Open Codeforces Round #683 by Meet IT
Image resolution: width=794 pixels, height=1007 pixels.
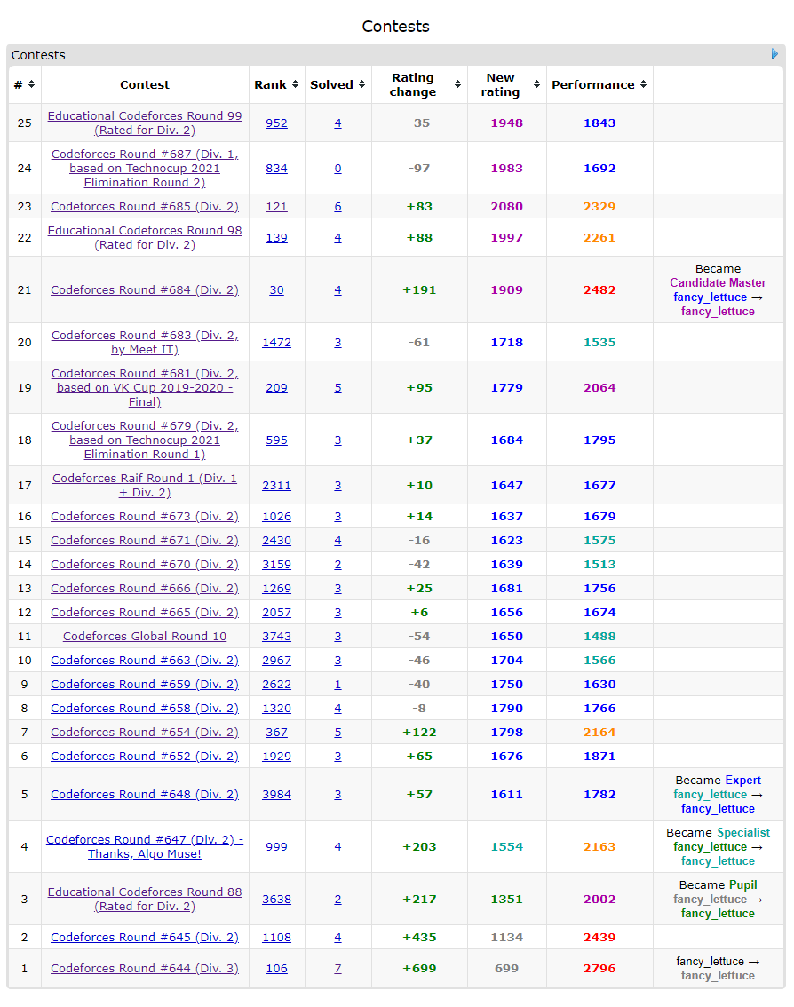click(x=145, y=342)
